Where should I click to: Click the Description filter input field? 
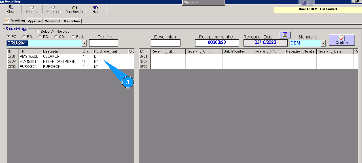point(165,43)
